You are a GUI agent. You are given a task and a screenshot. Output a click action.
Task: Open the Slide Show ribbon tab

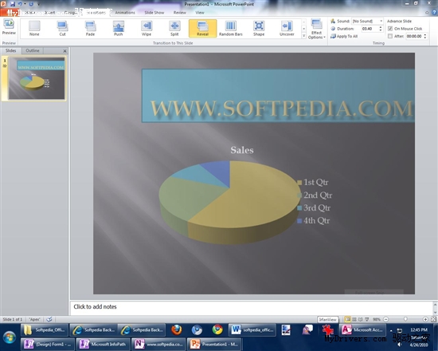154,13
